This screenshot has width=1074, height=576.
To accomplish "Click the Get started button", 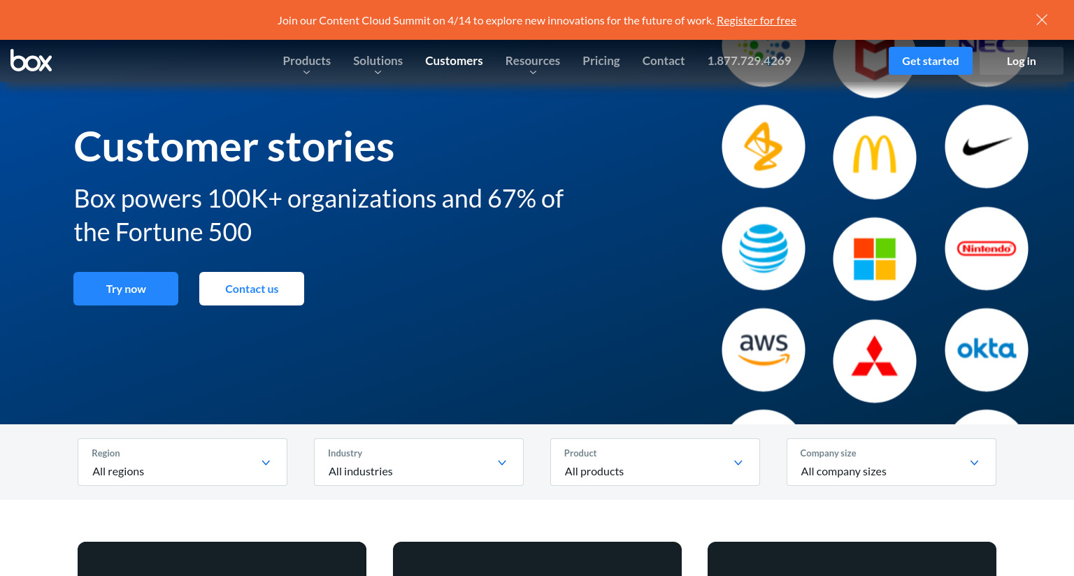I will (931, 61).
